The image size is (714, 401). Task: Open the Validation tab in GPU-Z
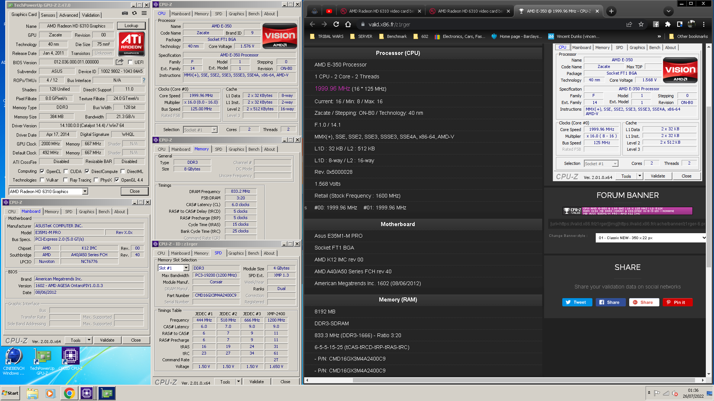click(x=91, y=15)
